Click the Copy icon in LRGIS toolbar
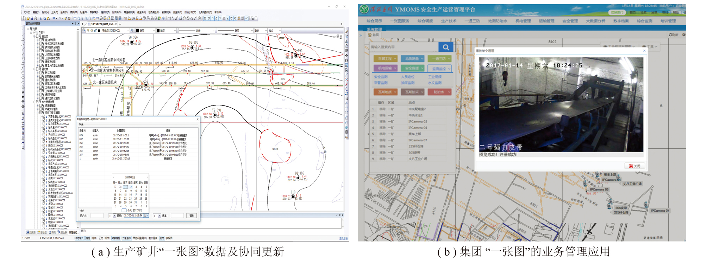 pos(44,18)
